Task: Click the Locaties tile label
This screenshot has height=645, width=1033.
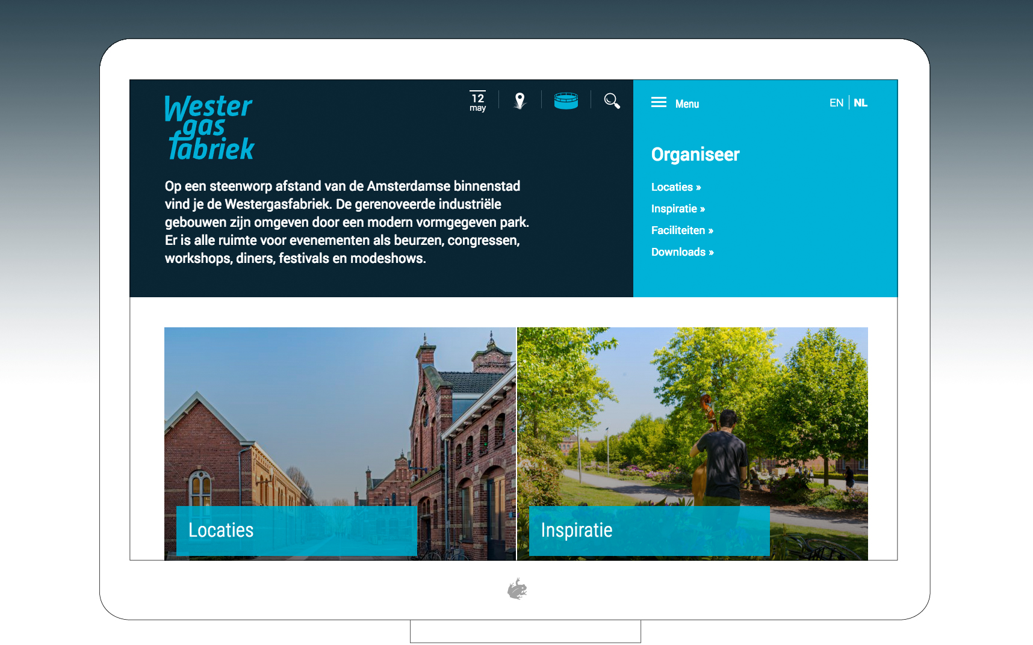Action: click(297, 530)
